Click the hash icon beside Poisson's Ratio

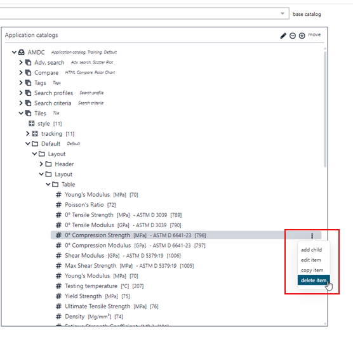click(x=58, y=204)
